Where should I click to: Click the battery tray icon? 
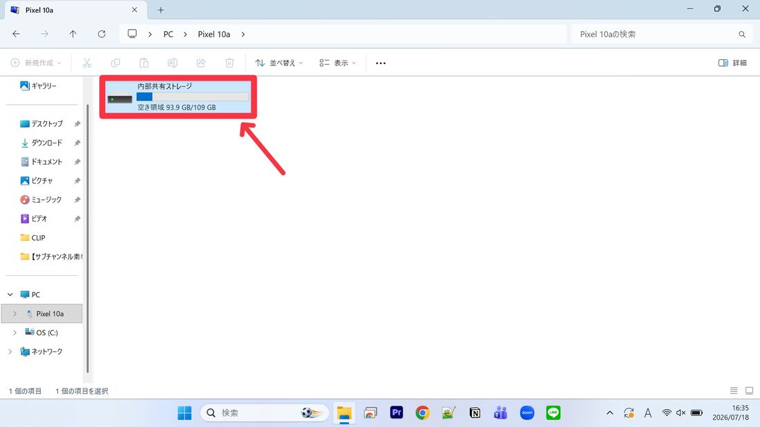tap(696, 413)
